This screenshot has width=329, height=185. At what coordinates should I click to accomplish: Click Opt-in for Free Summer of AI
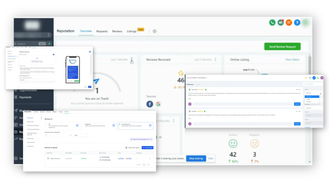click(141, 139)
